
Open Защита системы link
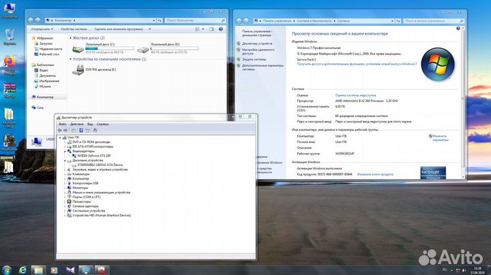[x=254, y=59]
